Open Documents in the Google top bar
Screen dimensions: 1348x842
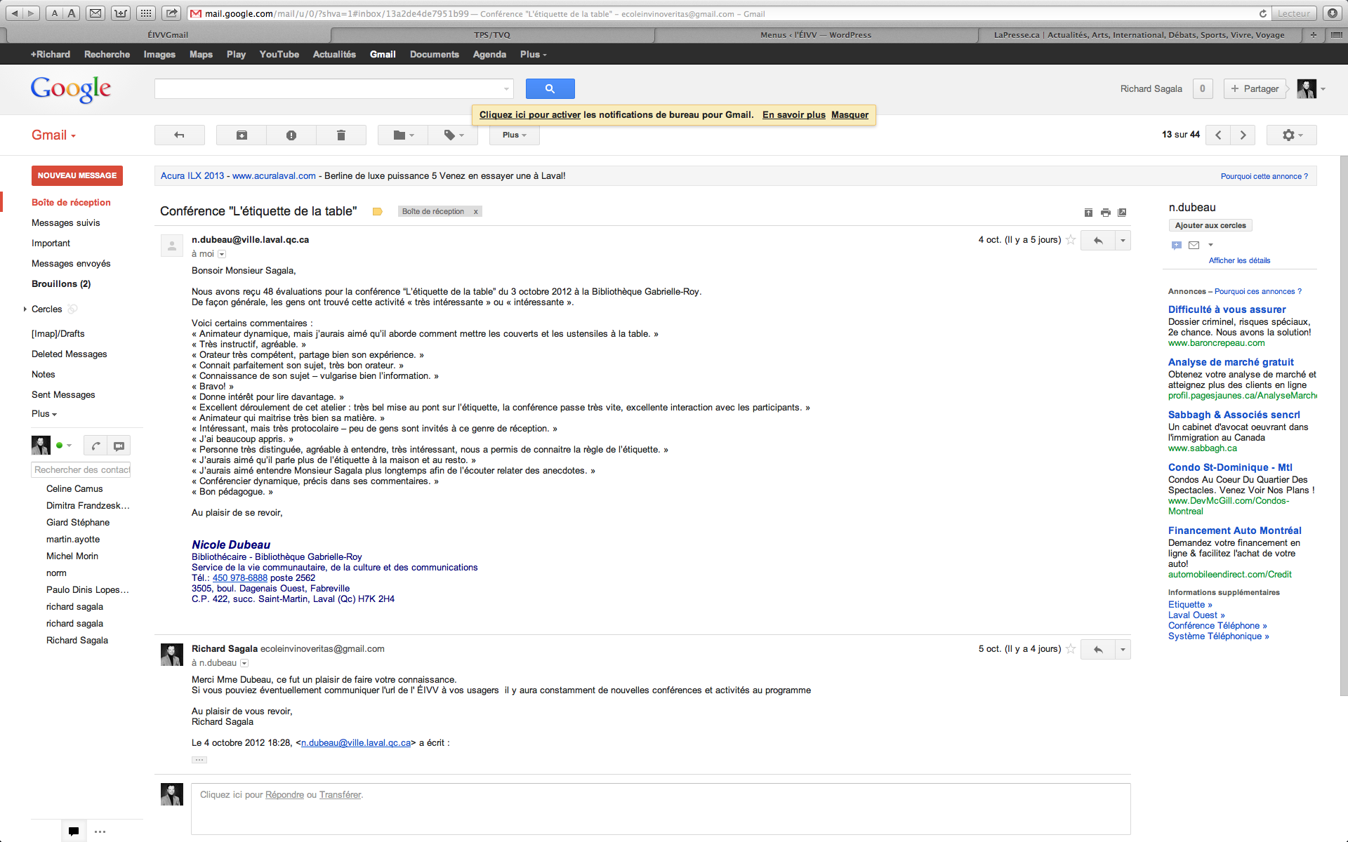coord(434,54)
